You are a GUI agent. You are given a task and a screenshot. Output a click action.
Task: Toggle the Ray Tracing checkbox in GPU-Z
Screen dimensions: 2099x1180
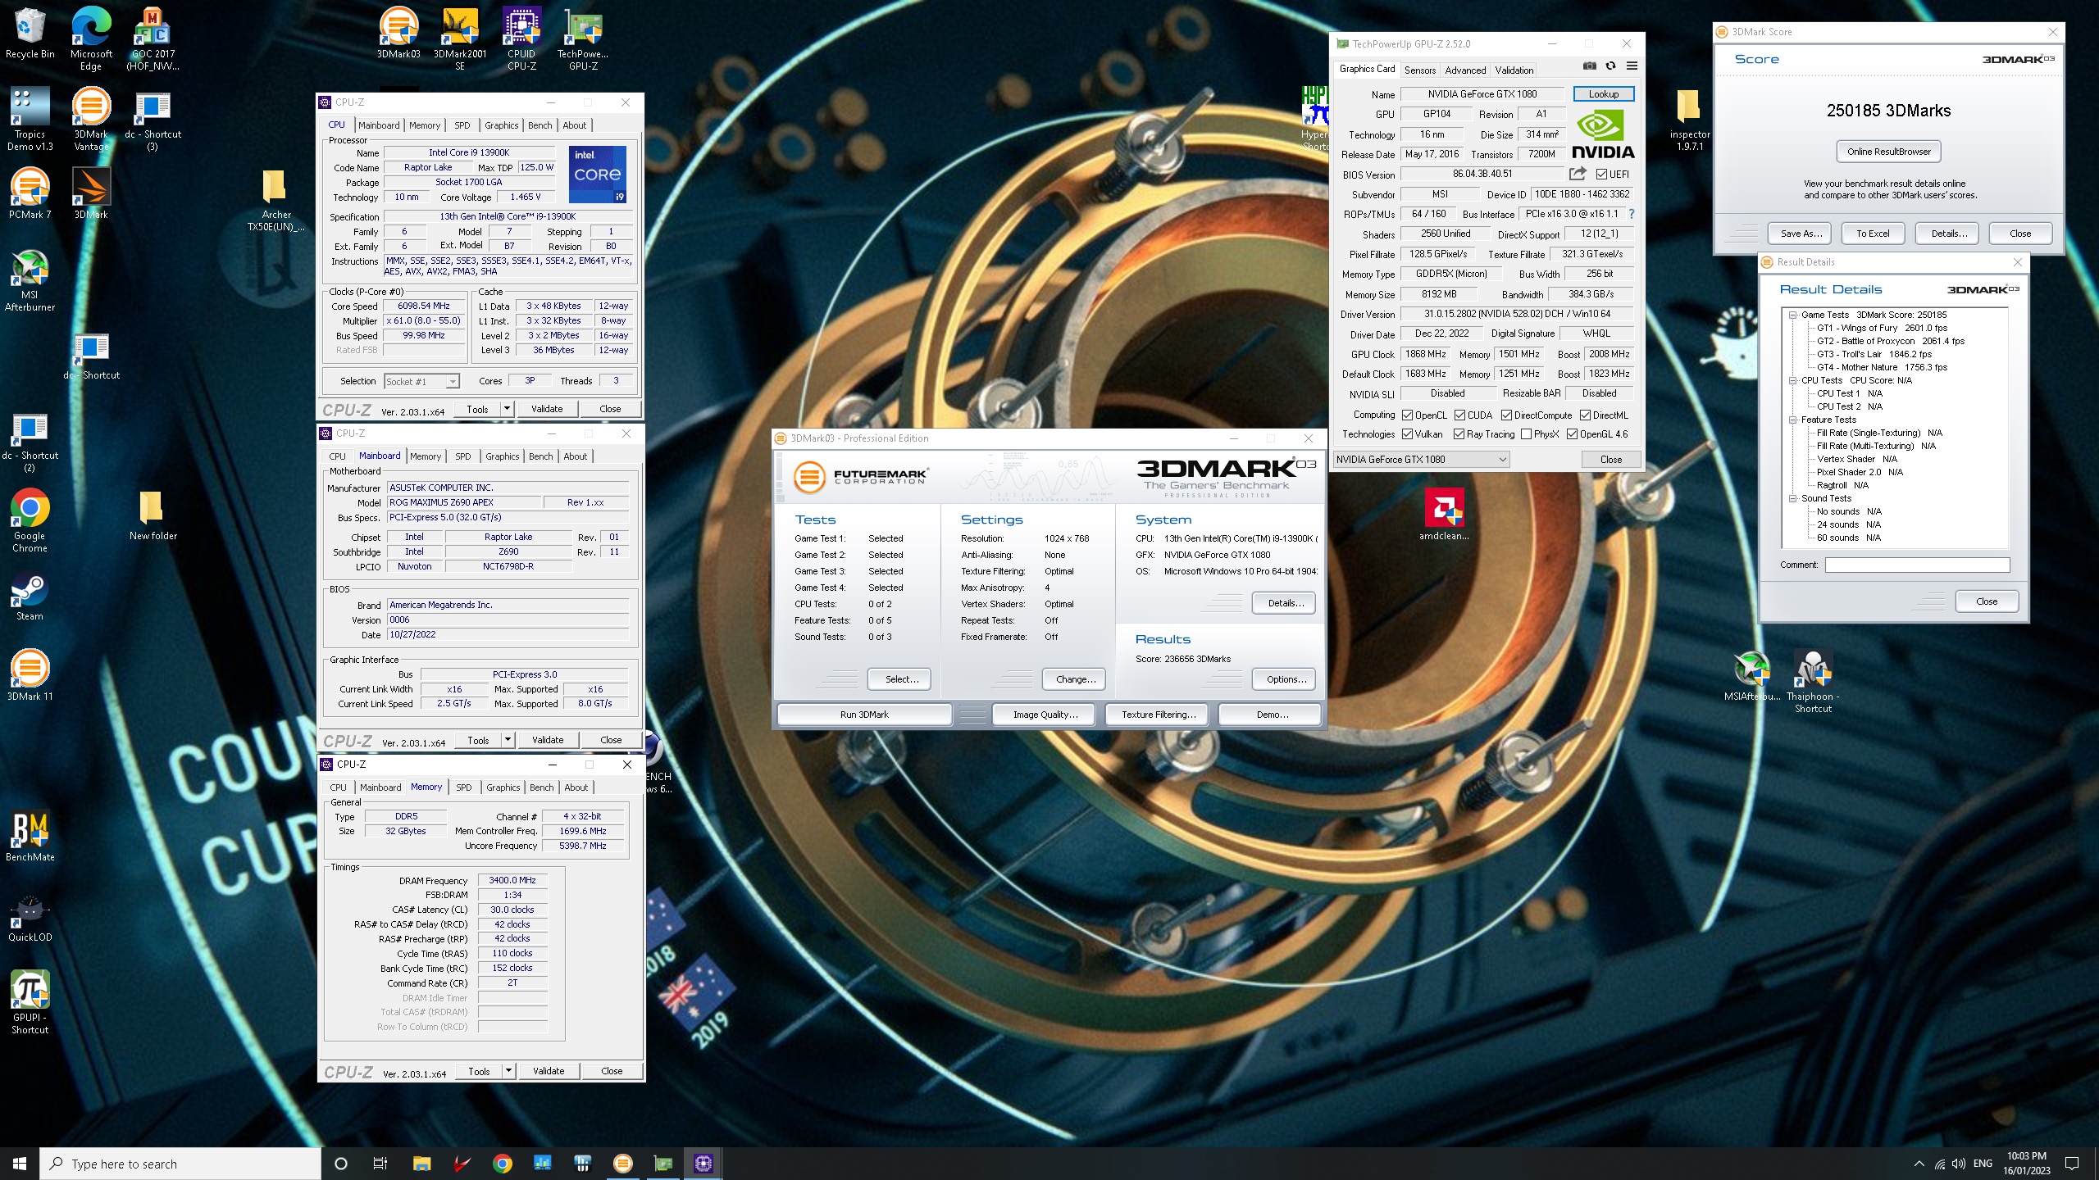[x=1459, y=434]
